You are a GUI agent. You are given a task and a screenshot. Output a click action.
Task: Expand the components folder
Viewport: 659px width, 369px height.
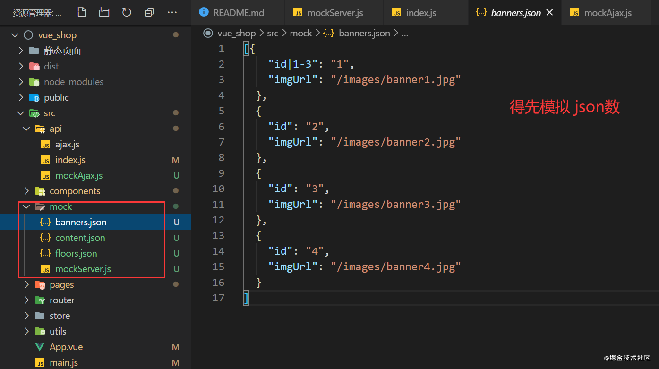click(26, 191)
